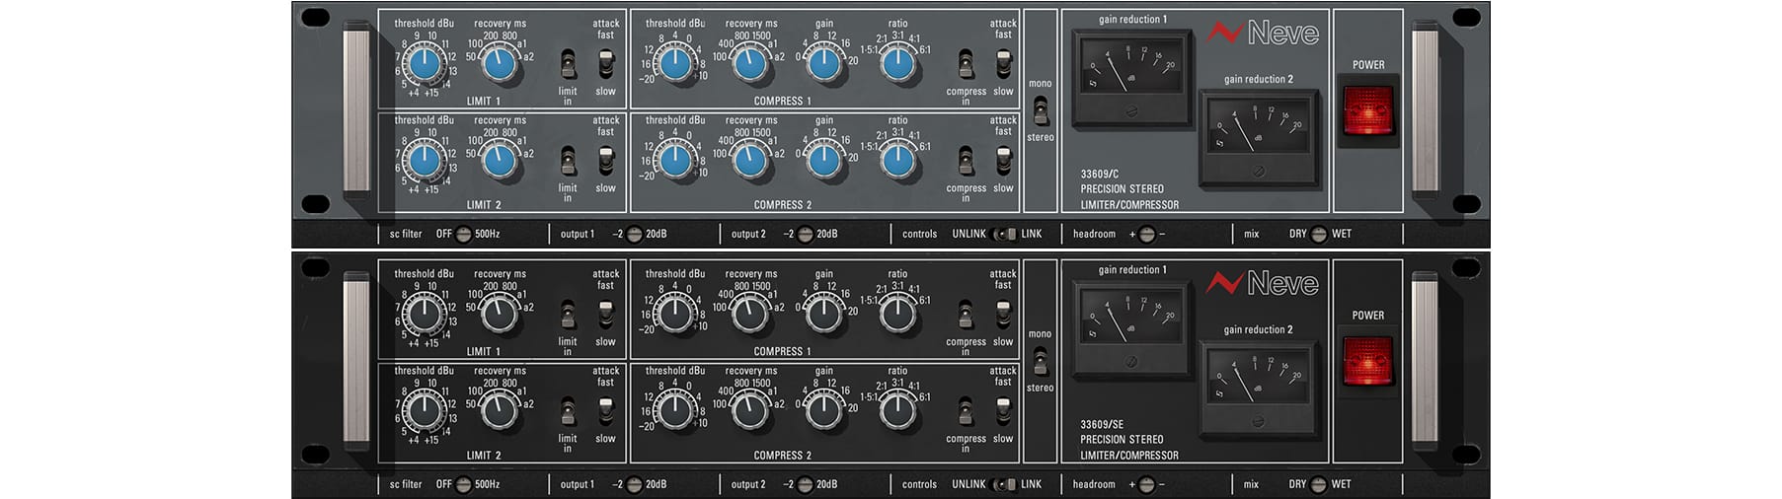Flip the Limit 2 attack switch on 33609/C

tap(605, 161)
